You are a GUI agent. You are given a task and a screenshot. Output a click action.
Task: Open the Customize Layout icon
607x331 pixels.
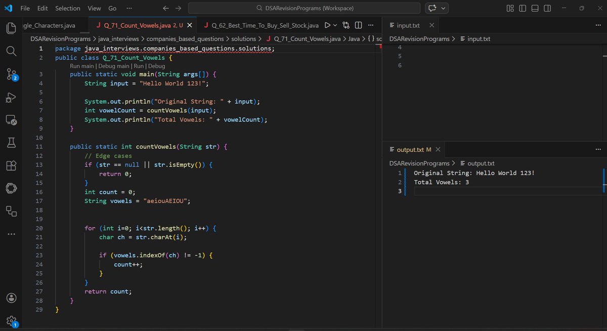pos(510,8)
